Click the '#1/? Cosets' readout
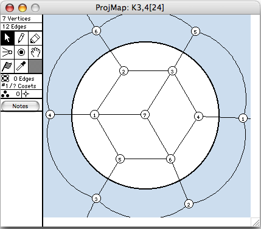The width and height of the screenshot is (261, 229). point(19,86)
